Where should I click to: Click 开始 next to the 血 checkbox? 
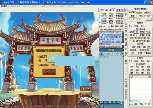tap(119, 10)
